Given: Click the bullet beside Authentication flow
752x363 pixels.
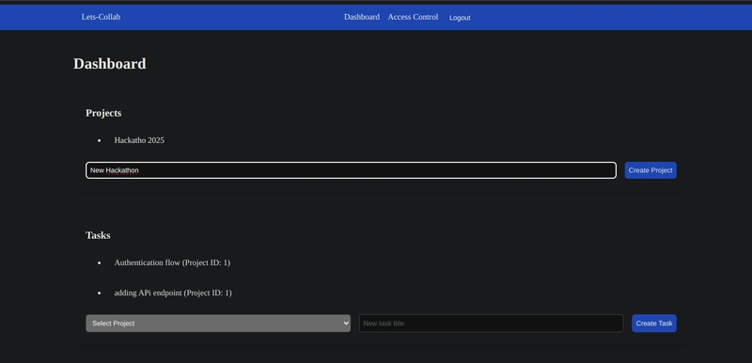Looking at the screenshot, I should (100, 262).
